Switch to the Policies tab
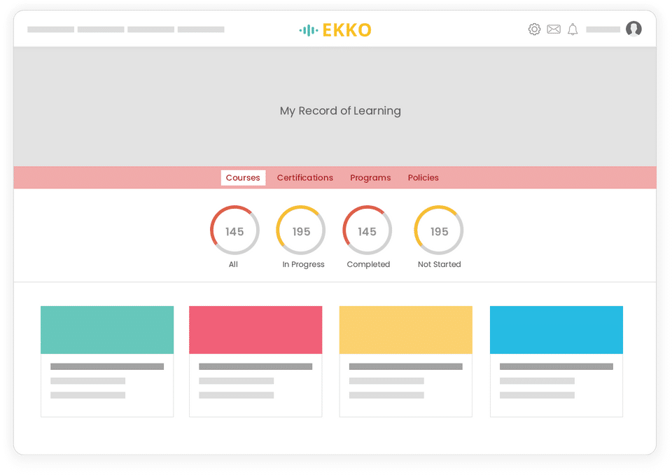 423,178
